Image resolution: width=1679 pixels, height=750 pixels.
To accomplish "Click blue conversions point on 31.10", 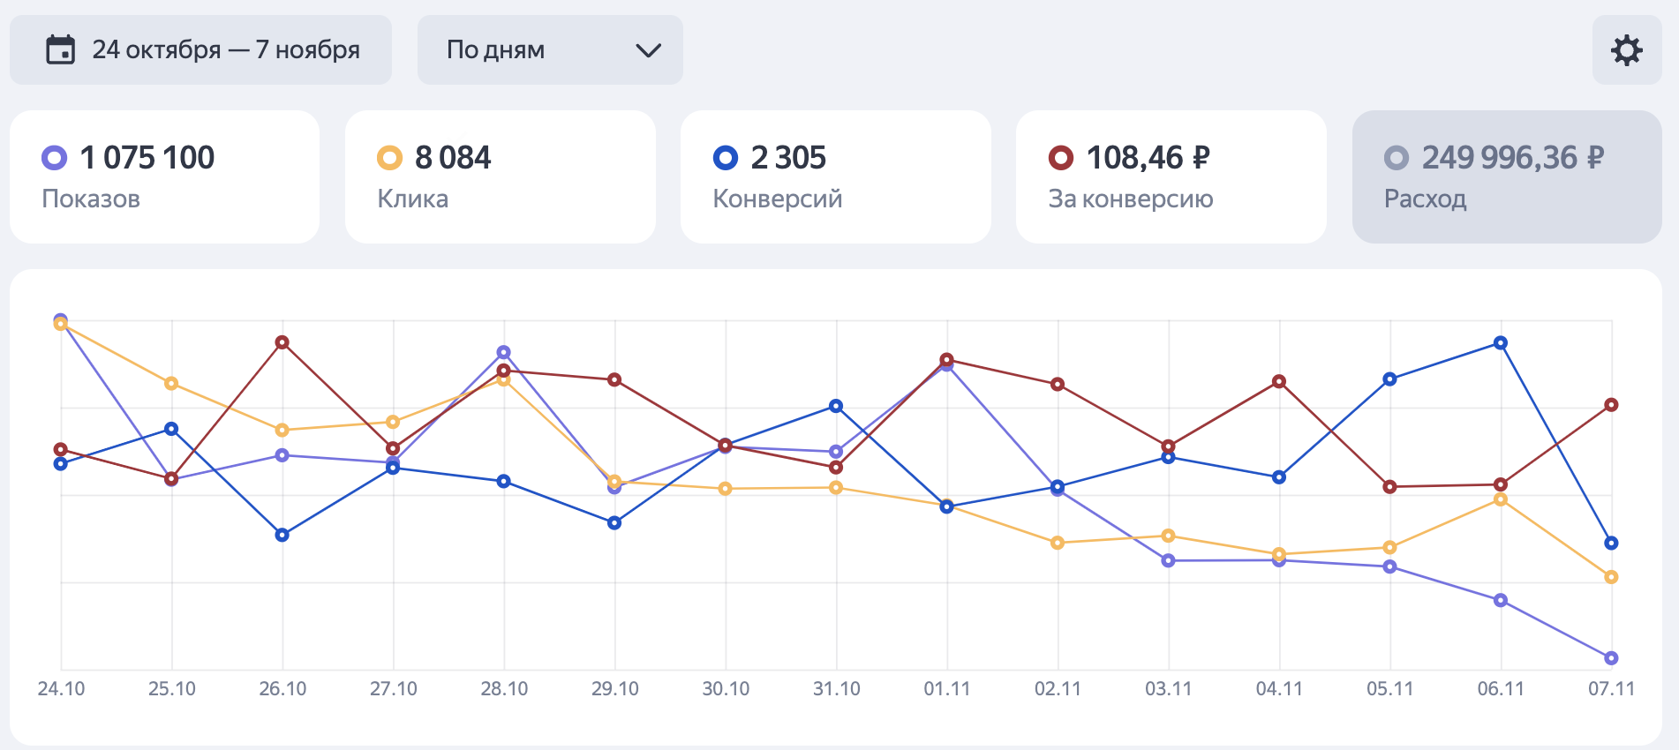I will coord(836,406).
